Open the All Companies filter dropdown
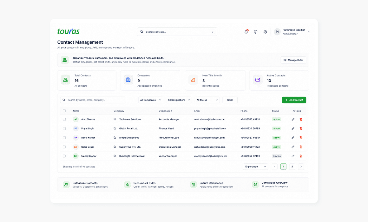The image size is (368, 222). [x=151, y=100]
